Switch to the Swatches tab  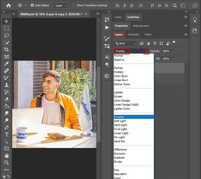pyautogui.click(x=133, y=17)
